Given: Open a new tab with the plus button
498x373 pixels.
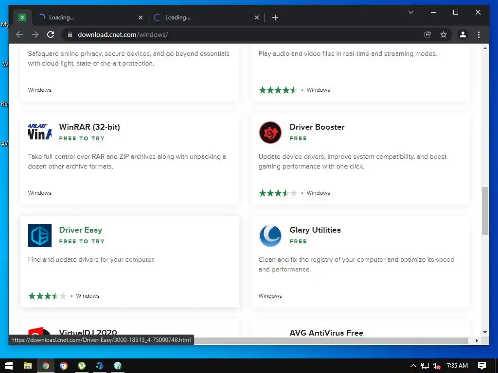Looking at the screenshot, I should coord(275,17).
